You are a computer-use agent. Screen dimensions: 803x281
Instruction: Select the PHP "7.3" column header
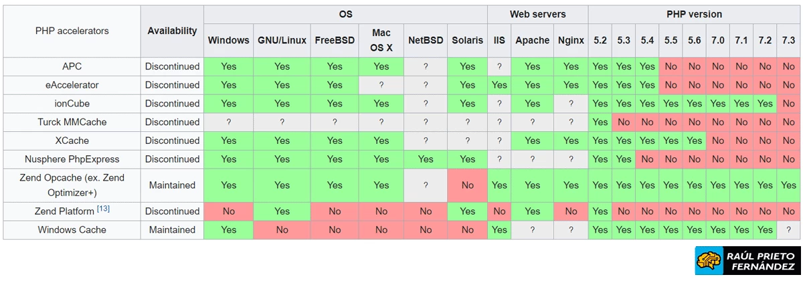point(788,40)
